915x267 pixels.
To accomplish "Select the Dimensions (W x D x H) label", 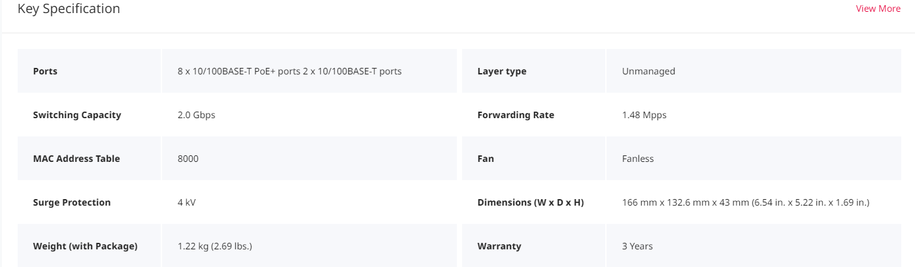I will click(531, 202).
